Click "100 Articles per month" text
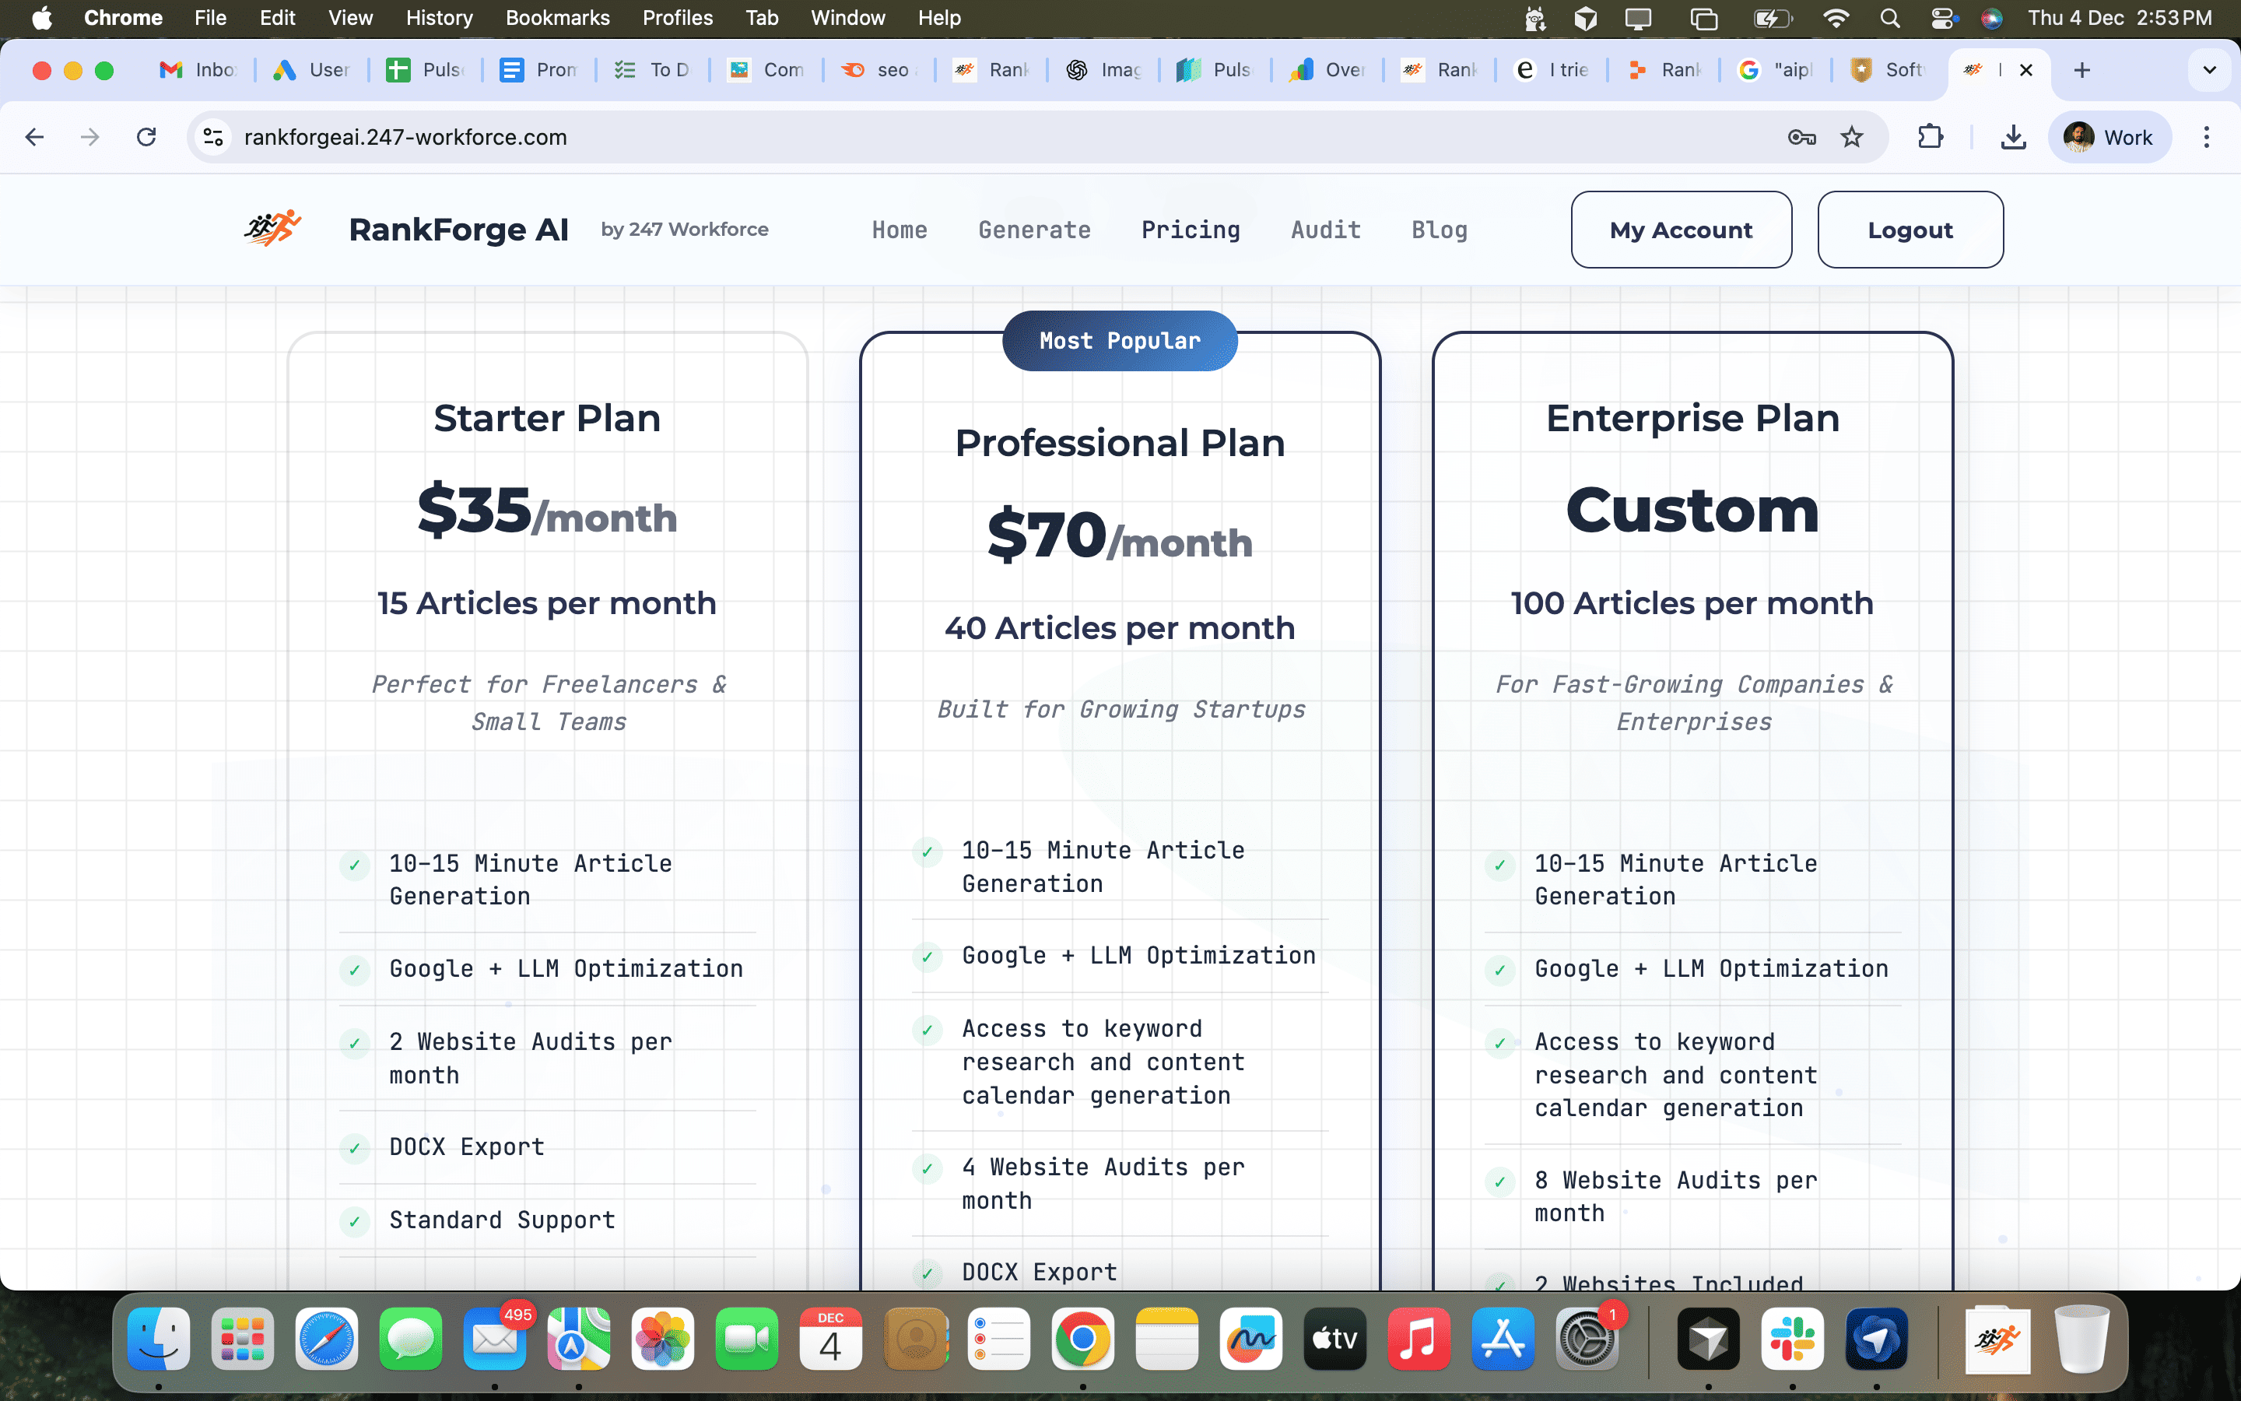2241x1401 pixels. (1692, 603)
